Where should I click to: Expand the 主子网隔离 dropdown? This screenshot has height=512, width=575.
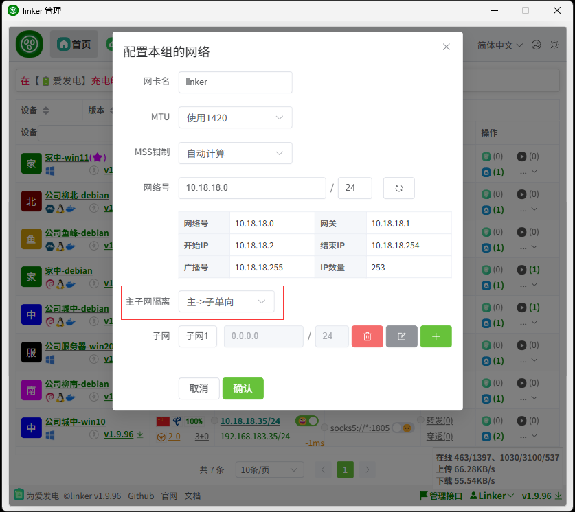point(226,301)
